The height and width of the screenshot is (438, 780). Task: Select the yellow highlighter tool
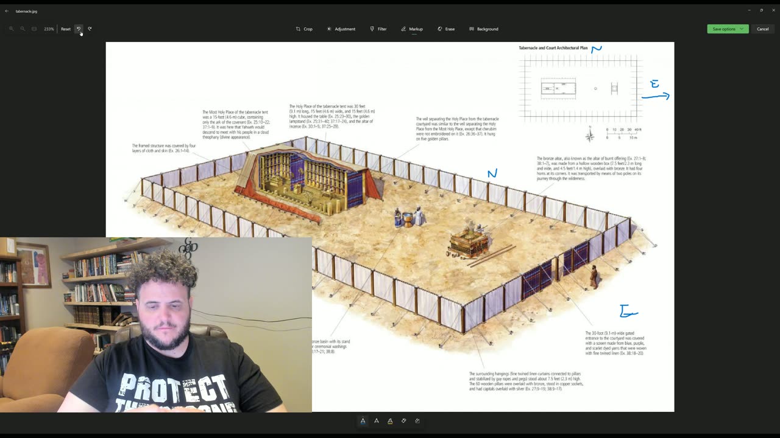pos(390,420)
